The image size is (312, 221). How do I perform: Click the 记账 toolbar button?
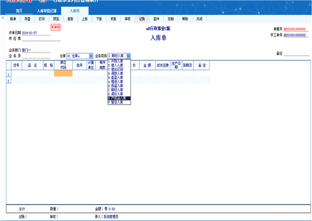[x=142, y=19]
